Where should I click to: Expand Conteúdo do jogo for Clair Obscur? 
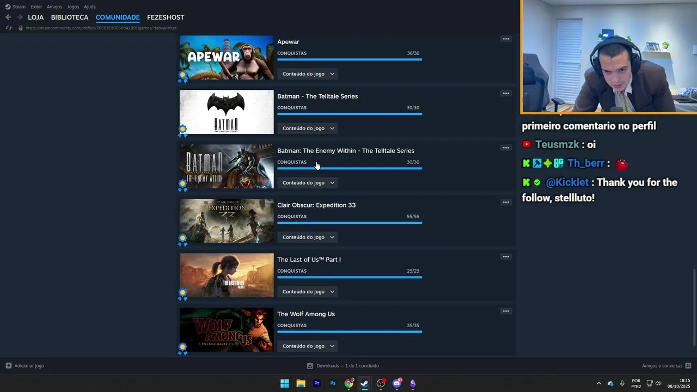[308, 237]
